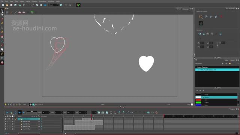This screenshot has height=135, width=240.
Task: Open the pencil dropdown in timeline toolbar
Action: click(x=94, y=112)
